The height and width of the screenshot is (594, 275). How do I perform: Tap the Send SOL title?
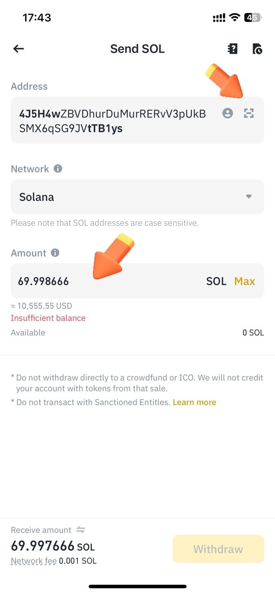point(137,49)
